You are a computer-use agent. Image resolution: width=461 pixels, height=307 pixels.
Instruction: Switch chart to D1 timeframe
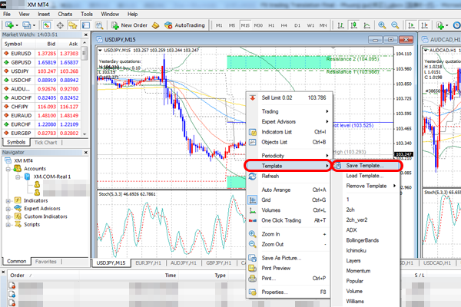[297, 25]
